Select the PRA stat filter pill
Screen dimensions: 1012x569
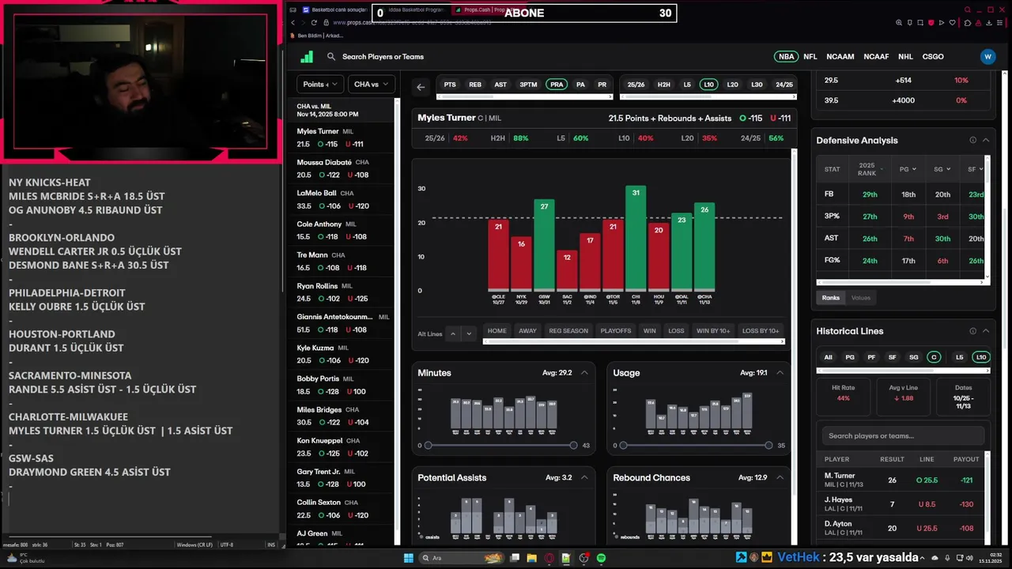tap(557, 85)
